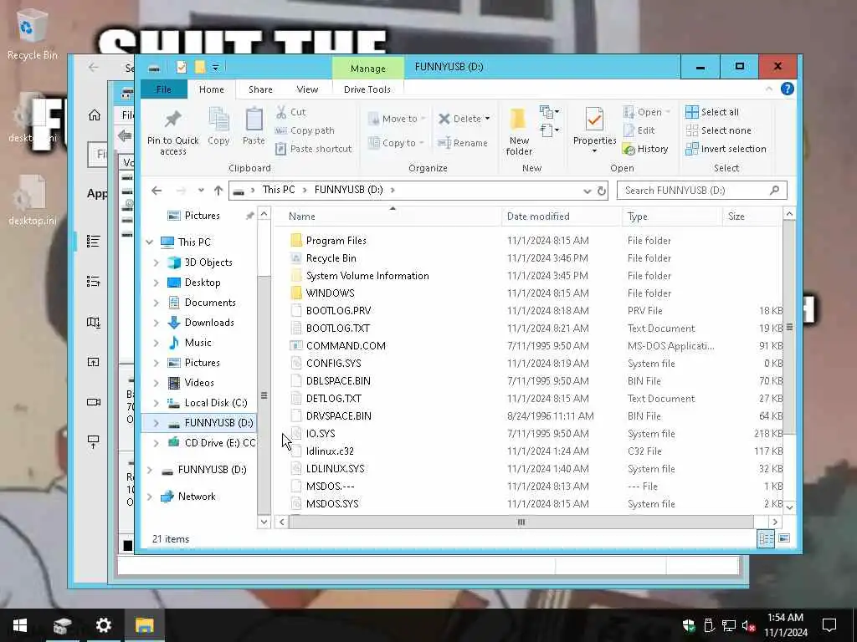Open the Explorer Help icon

coord(787,89)
